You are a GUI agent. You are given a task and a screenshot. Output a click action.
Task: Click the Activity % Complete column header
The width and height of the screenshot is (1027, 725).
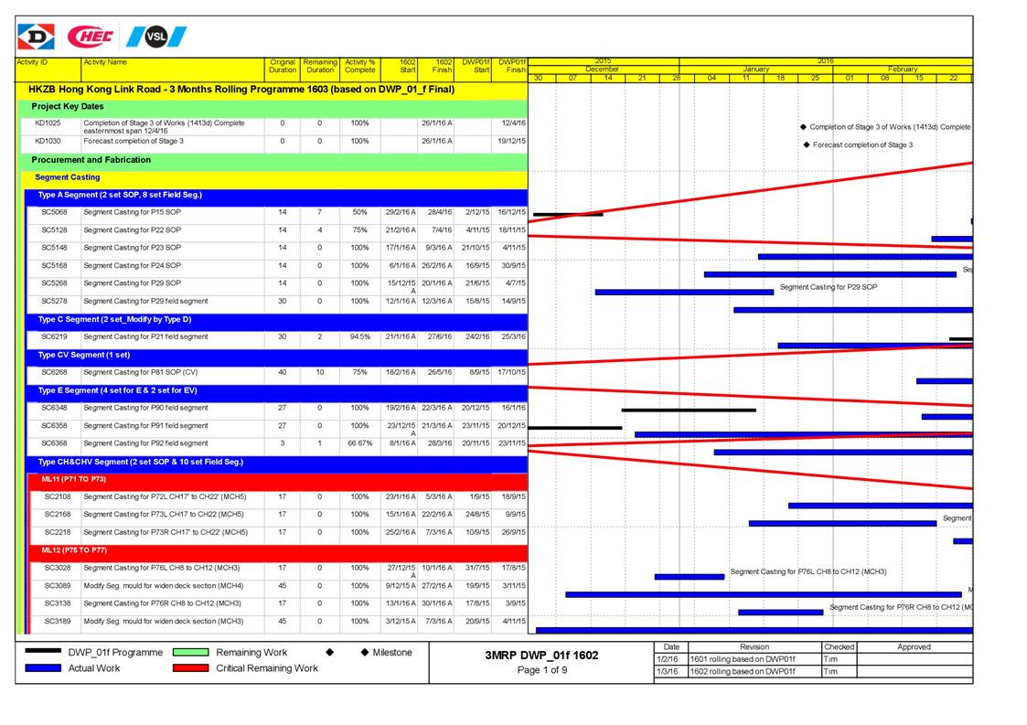360,66
